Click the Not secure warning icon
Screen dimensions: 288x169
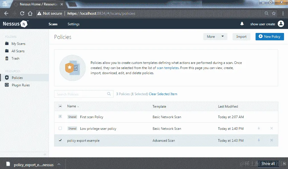[x=39, y=13]
